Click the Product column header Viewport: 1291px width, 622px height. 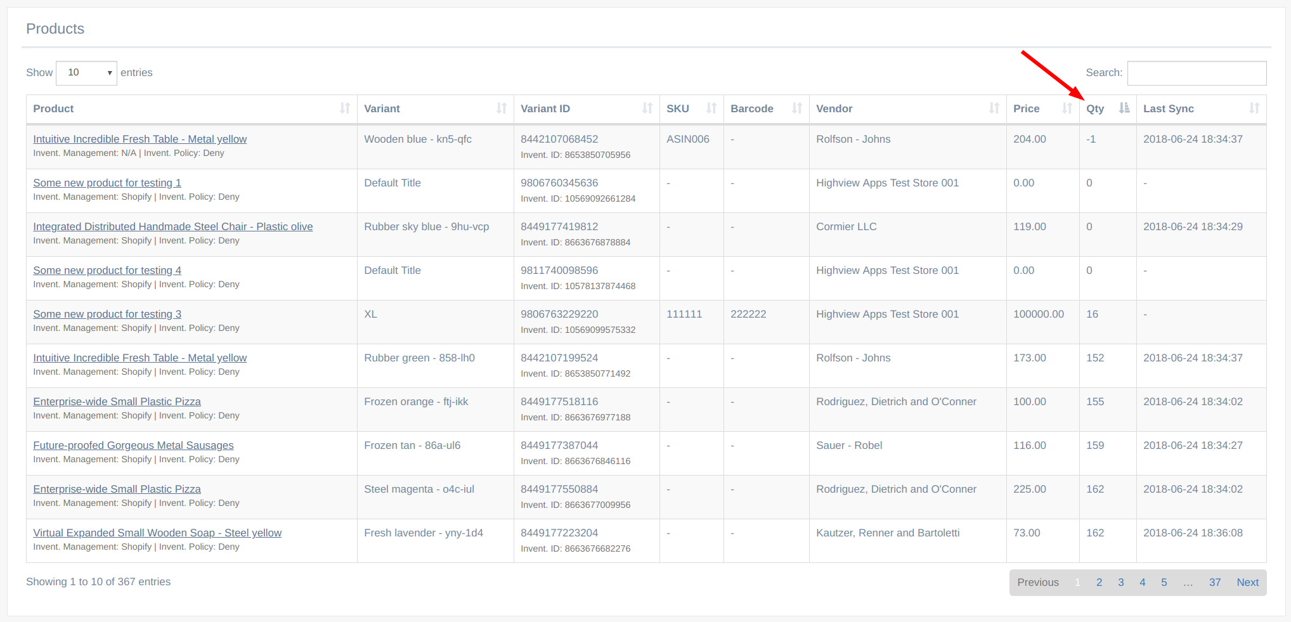click(x=191, y=108)
